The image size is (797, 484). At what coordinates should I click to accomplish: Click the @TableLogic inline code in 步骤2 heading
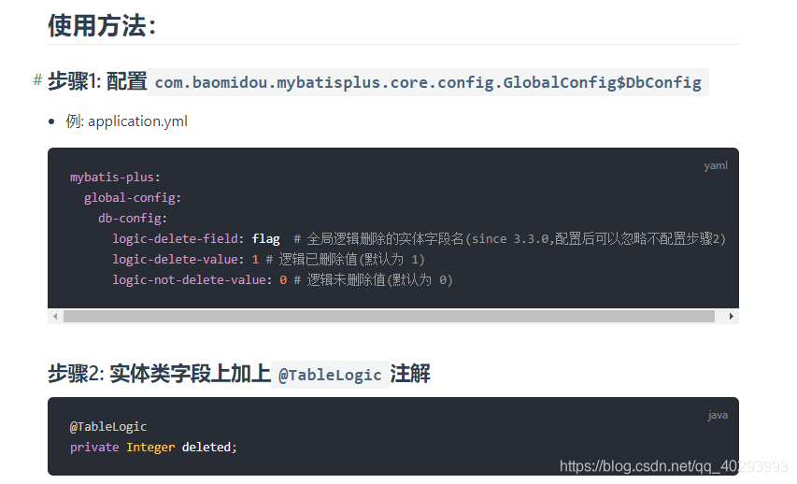[x=330, y=375]
